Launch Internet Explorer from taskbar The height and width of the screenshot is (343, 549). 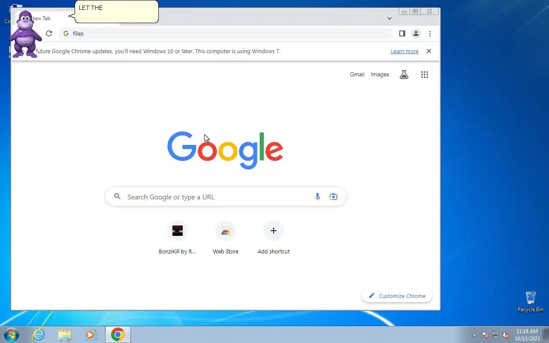pyautogui.click(x=39, y=334)
